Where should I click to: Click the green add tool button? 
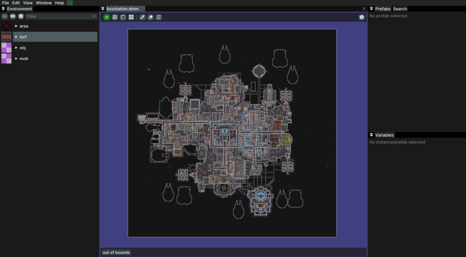(107, 17)
